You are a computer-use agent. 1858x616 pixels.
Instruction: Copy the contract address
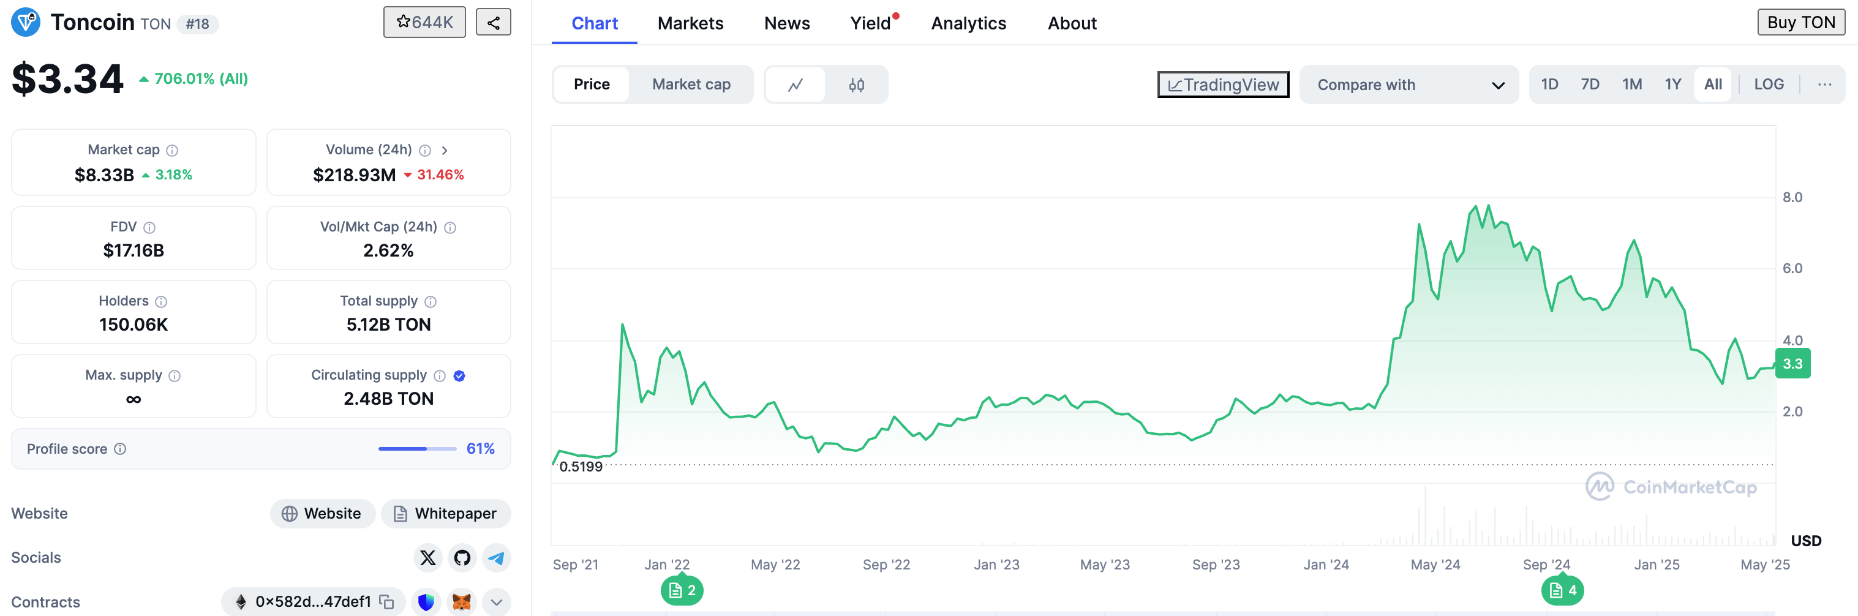click(x=386, y=601)
